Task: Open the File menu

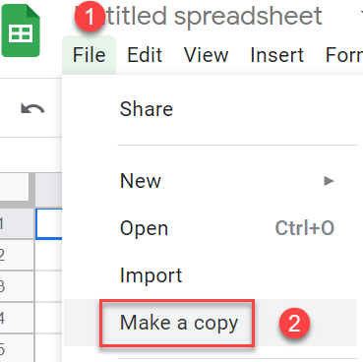Action: (x=89, y=55)
